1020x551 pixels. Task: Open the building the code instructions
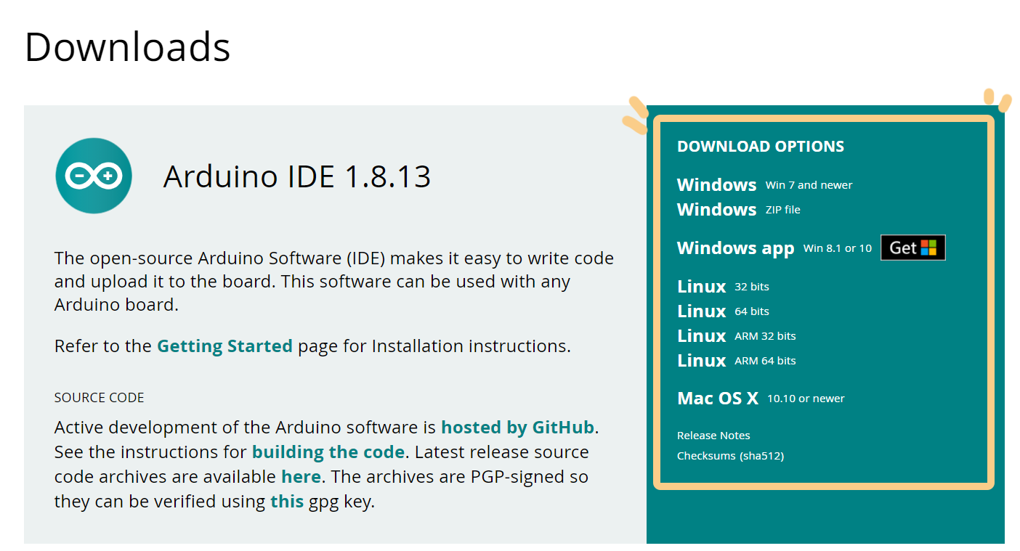(x=328, y=452)
